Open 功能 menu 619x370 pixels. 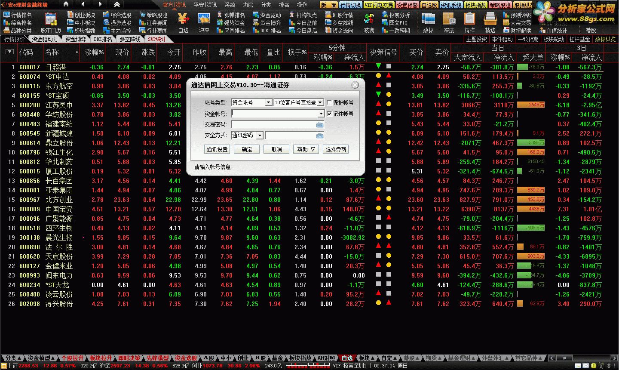coord(248,5)
